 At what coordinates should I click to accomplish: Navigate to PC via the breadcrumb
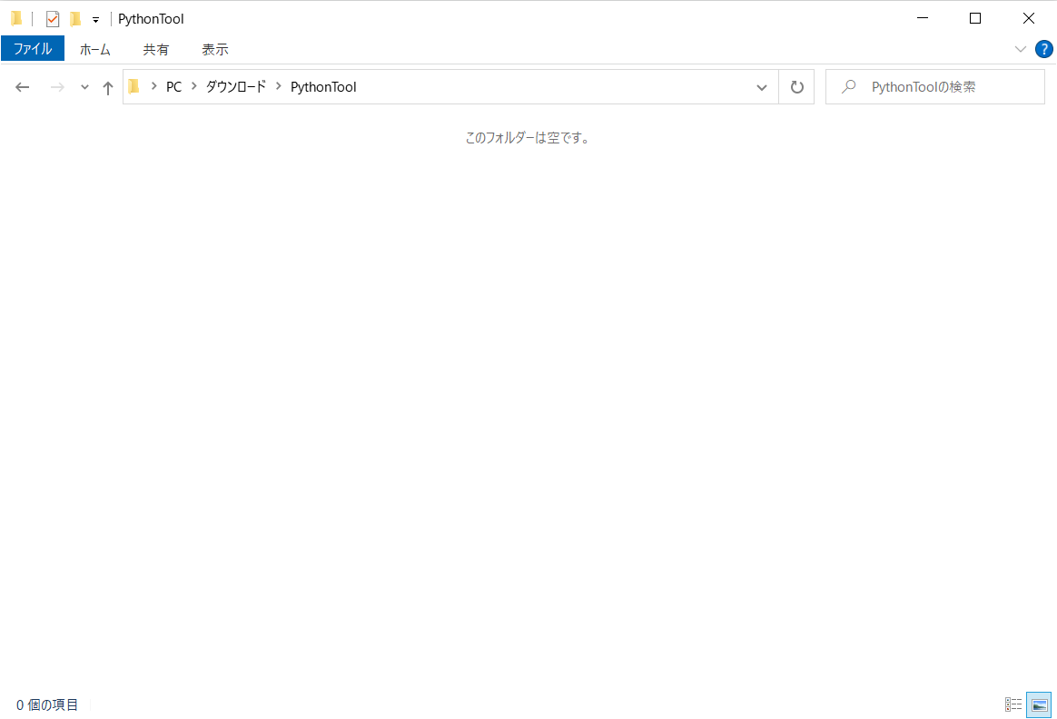coord(173,86)
